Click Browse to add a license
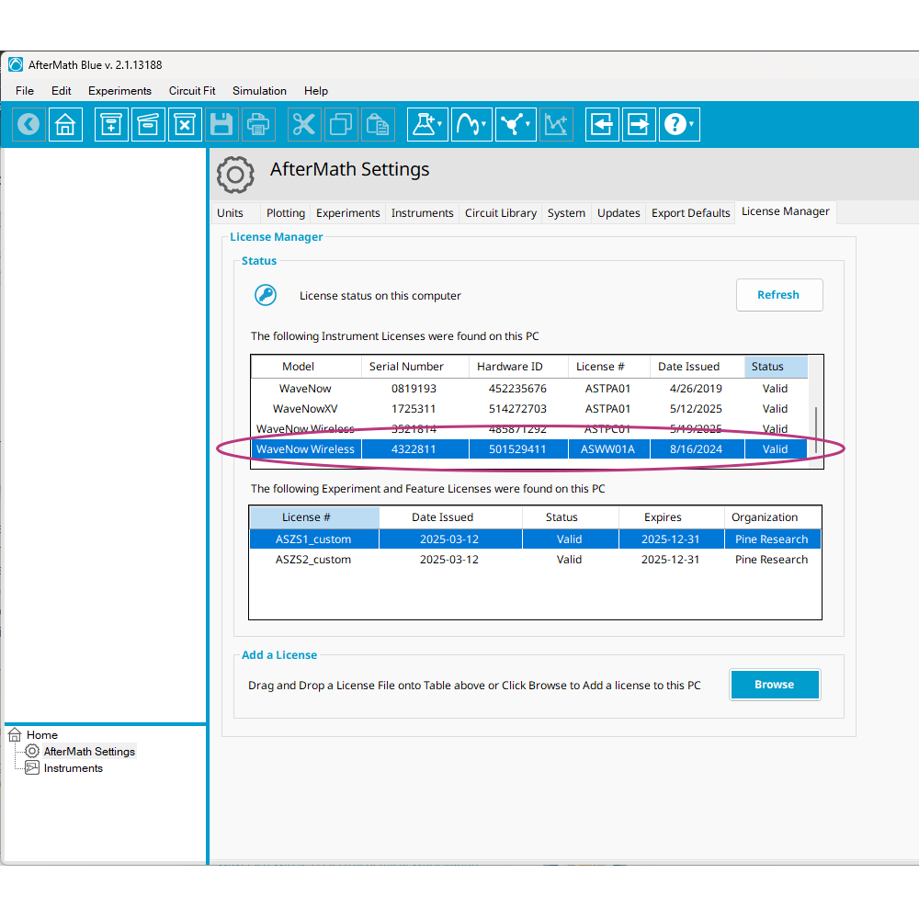Image resolution: width=919 pixels, height=919 pixels. 774,685
